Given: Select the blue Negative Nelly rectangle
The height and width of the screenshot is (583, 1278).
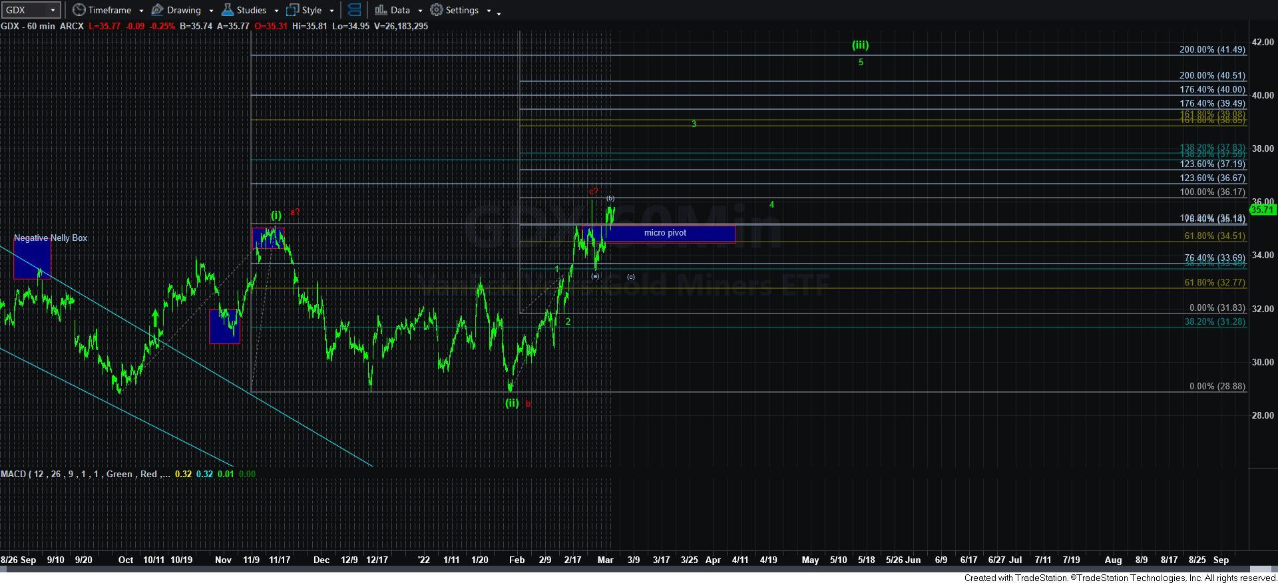Looking at the screenshot, I should tap(32, 259).
